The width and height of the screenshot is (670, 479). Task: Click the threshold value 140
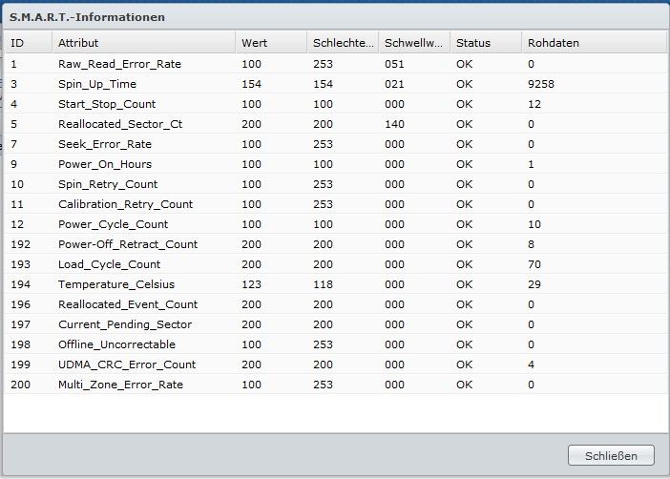394,124
